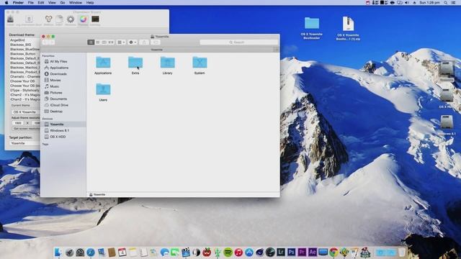This screenshot has width=461, height=259.
Task: Click the volume icon in menu bar
Action: pos(407,3)
